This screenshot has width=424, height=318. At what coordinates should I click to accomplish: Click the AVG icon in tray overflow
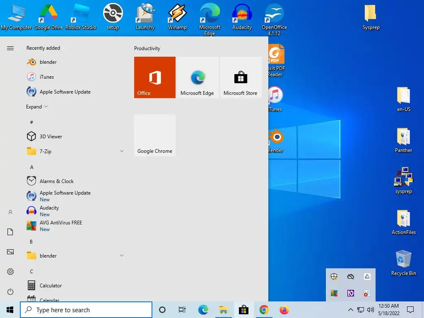pyautogui.click(x=334, y=293)
